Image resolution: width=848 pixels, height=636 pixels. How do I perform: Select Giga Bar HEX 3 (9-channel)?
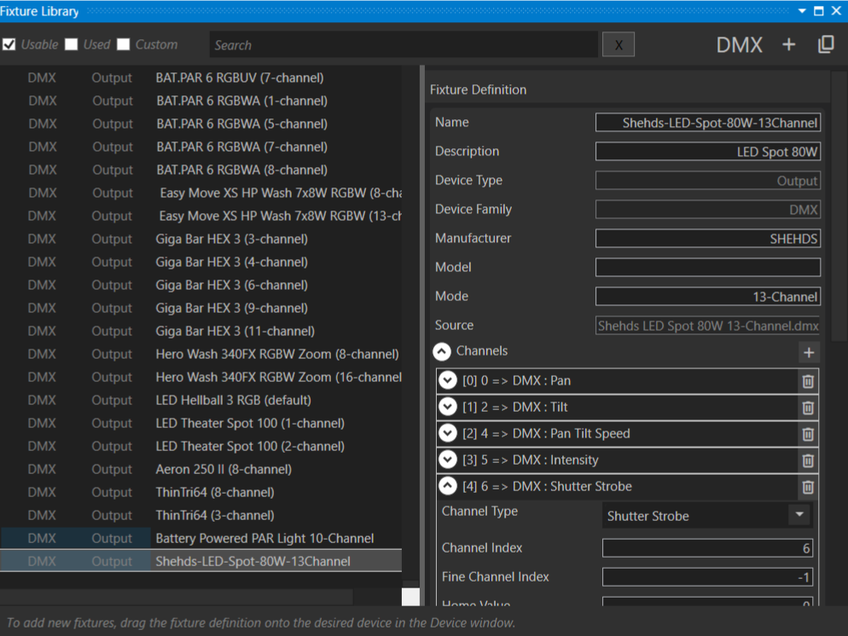coord(200,308)
